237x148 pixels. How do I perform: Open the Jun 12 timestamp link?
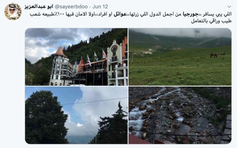100,7
